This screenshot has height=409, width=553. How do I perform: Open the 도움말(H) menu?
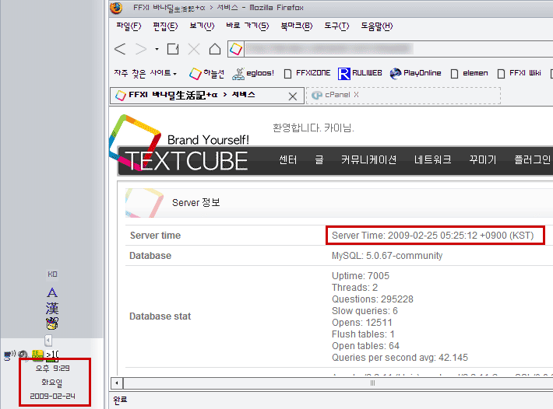(x=377, y=26)
